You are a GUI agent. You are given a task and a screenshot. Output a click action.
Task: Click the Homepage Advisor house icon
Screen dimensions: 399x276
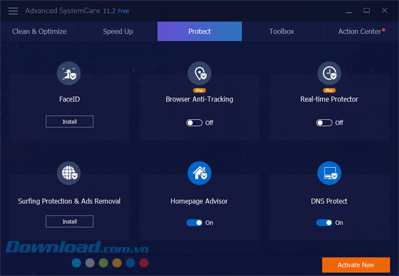point(199,173)
